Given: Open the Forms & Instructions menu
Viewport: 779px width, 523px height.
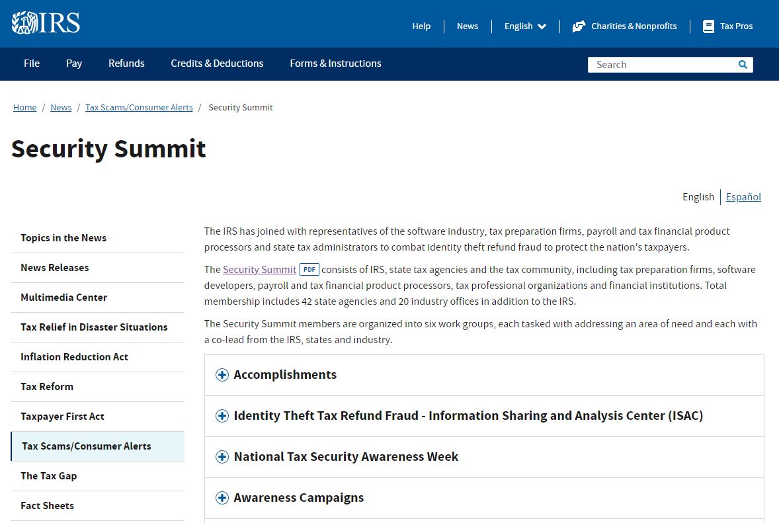Looking at the screenshot, I should point(336,63).
